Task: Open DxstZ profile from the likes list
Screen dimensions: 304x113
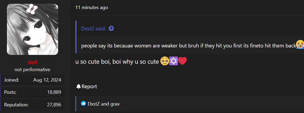Action: [94, 104]
